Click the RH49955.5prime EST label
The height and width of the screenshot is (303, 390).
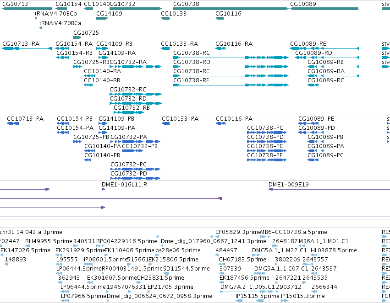tap(49, 241)
